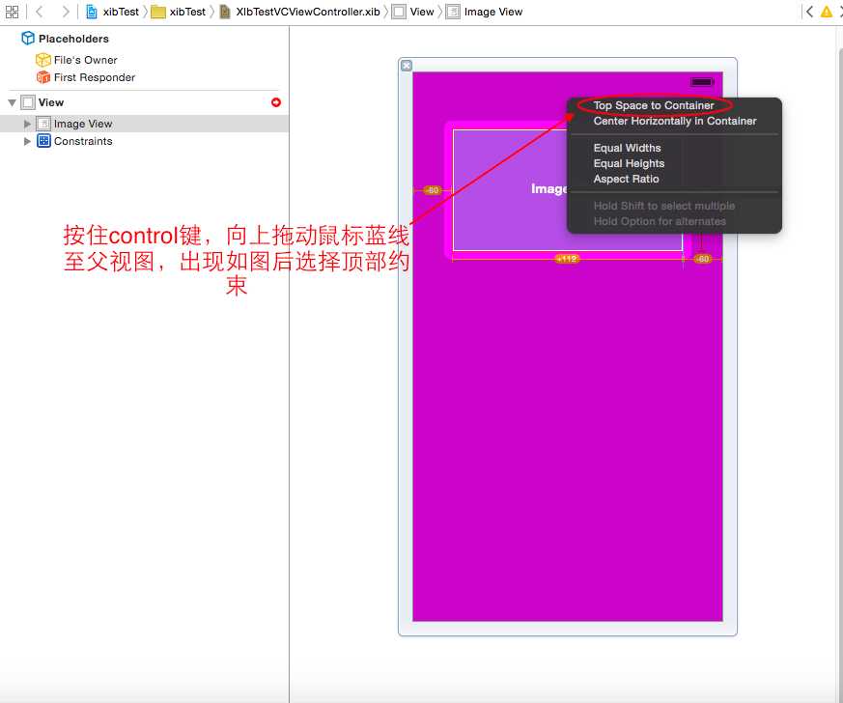The height and width of the screenshot is (703, 843).
Task: Collapse the View disclosure triangle
Action: 12,102
